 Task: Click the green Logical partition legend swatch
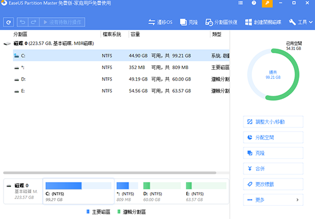[x=119, y=212]
